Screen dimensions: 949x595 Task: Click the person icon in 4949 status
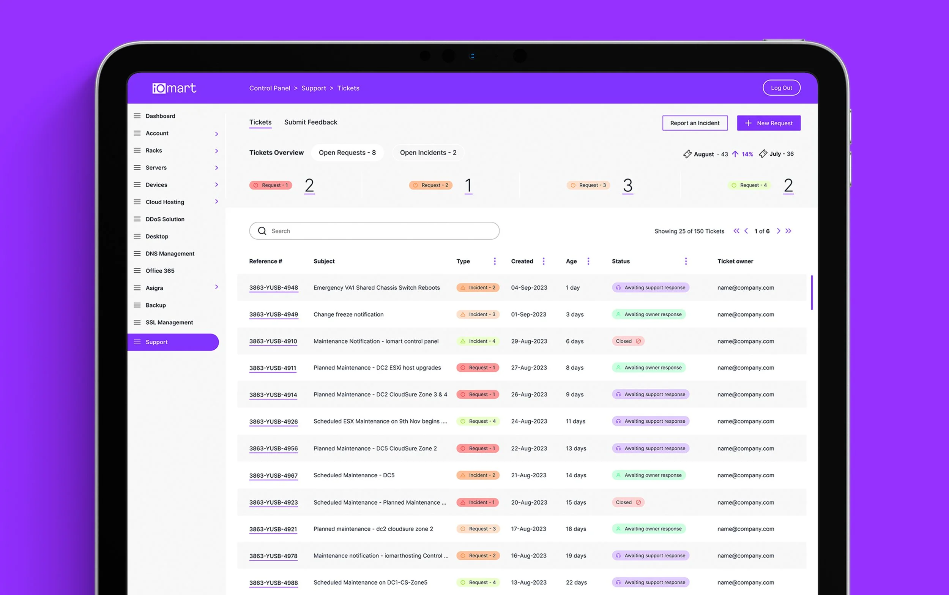pyautogui.click(x=618, y=314)
